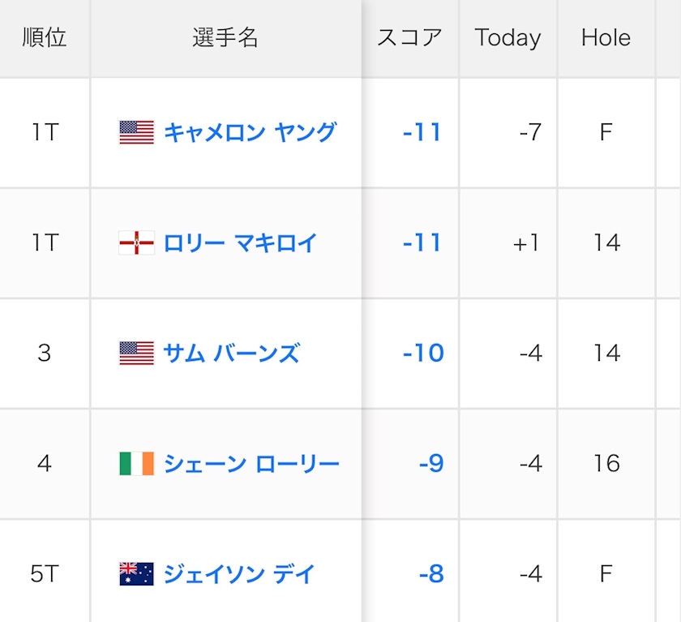Select the サム バーンズ player name
Viewport: 681px width, 622px height.
point(231,353)
